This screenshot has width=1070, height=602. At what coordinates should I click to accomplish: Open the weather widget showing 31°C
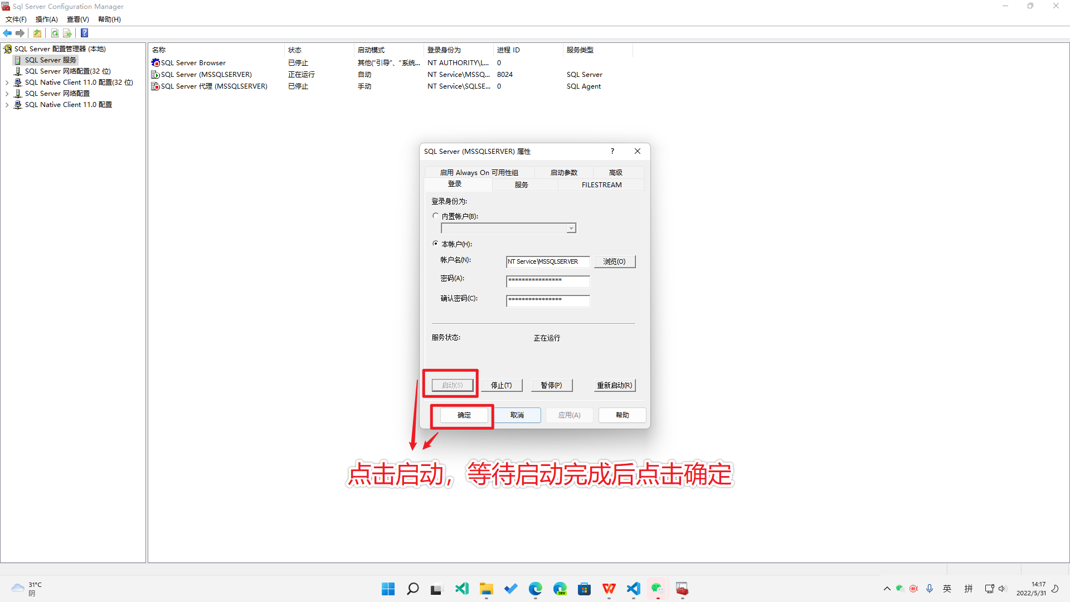tap(27, 589)
